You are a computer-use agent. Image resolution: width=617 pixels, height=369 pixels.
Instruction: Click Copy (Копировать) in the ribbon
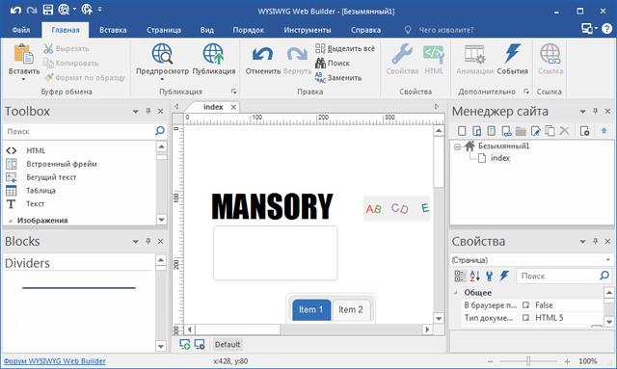(70, 63)
